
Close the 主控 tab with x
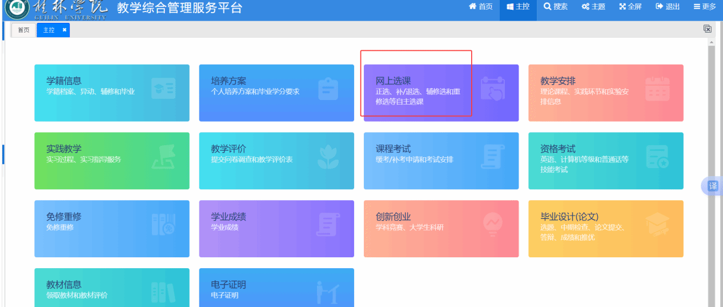tap(65, 30)
